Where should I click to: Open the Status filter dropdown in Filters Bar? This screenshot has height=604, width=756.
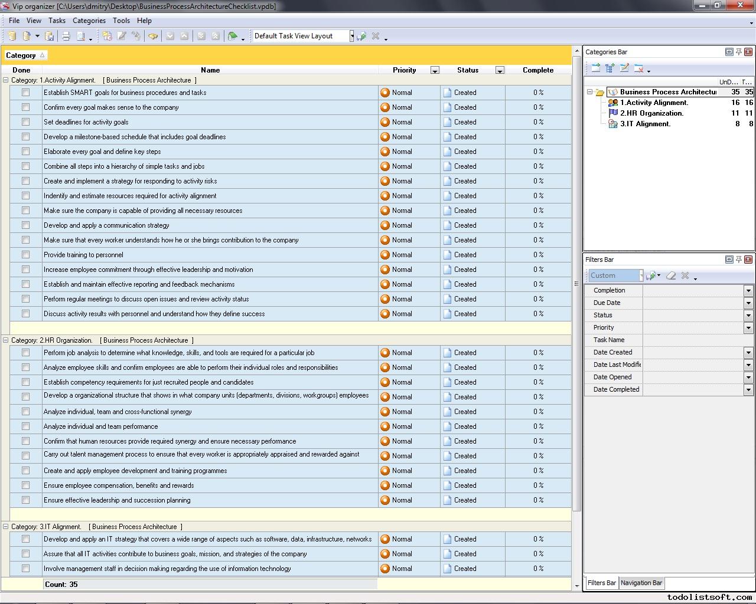point(748,315)
